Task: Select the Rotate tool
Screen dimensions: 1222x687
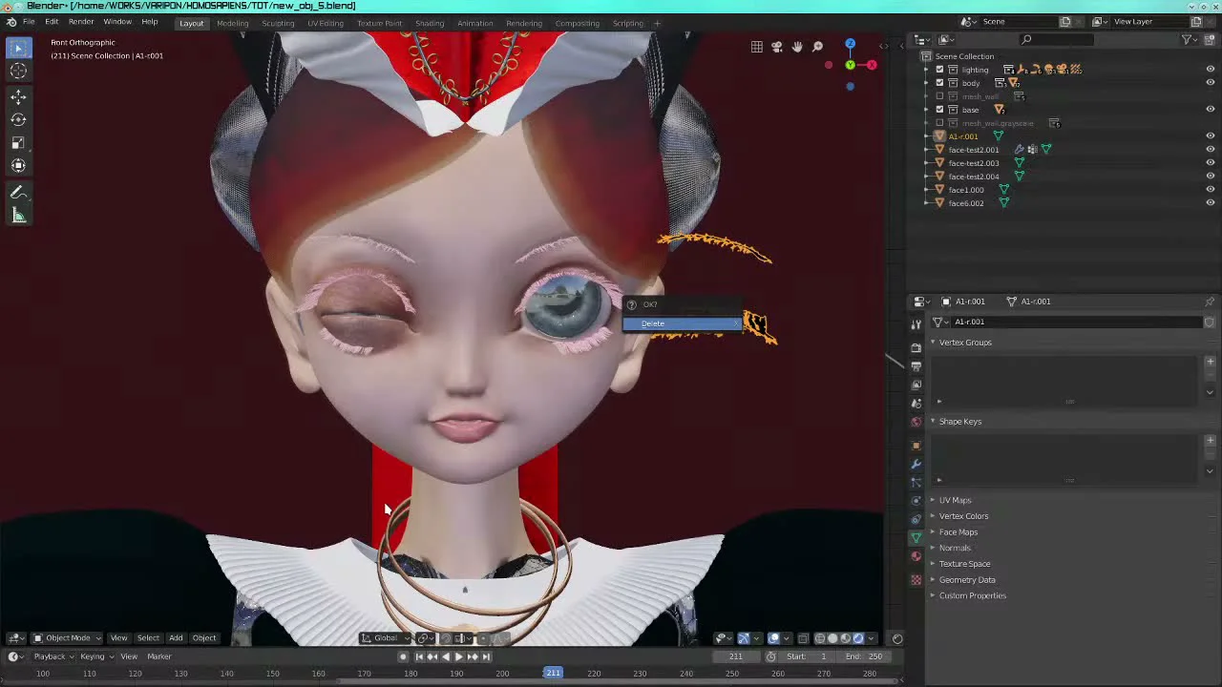Action: (x=18, y=119)
